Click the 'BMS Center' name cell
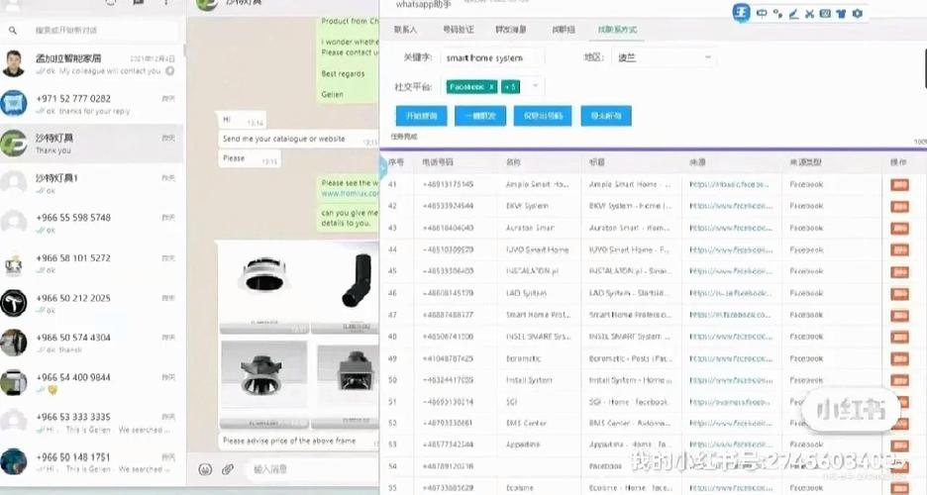This screenshot has height=495, width=927. pos(526,424)
